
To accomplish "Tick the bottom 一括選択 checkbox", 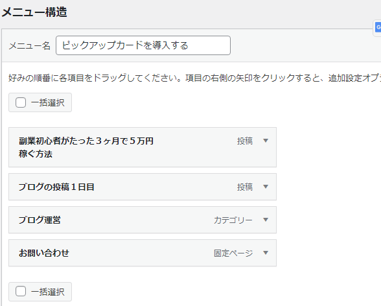I will [x=21, y=291].
